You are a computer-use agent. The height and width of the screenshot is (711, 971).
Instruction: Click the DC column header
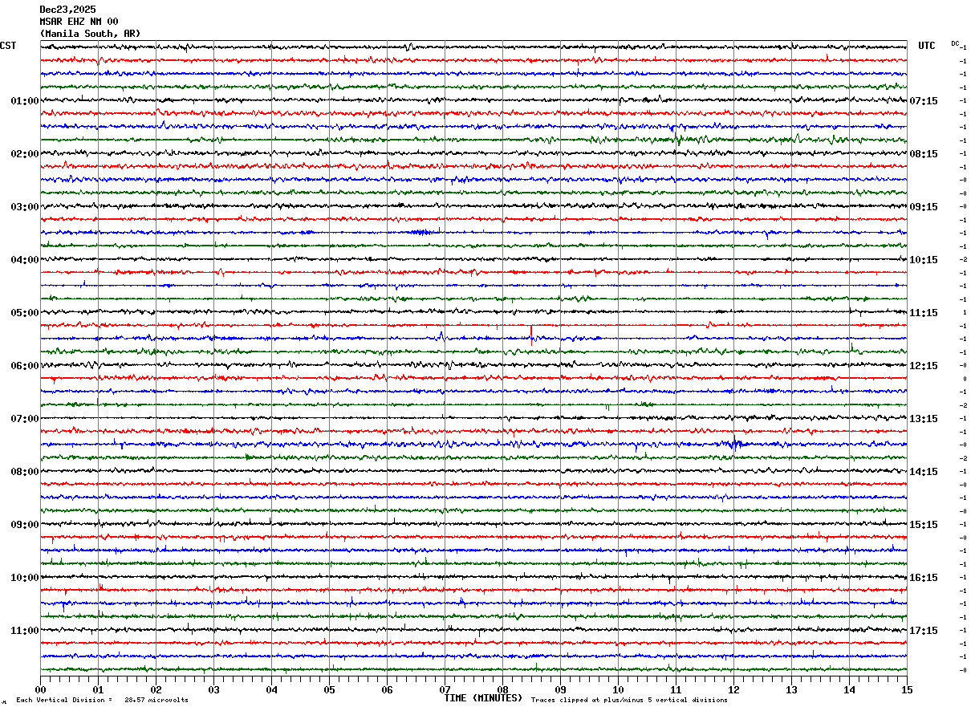(955, 43)
